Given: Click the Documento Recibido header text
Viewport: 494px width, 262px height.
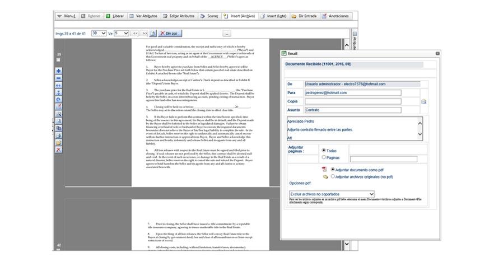Looking at the screenshot, I should [318, 64].
